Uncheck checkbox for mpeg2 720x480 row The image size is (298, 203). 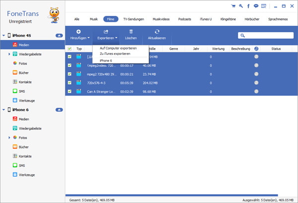(70, 74)
